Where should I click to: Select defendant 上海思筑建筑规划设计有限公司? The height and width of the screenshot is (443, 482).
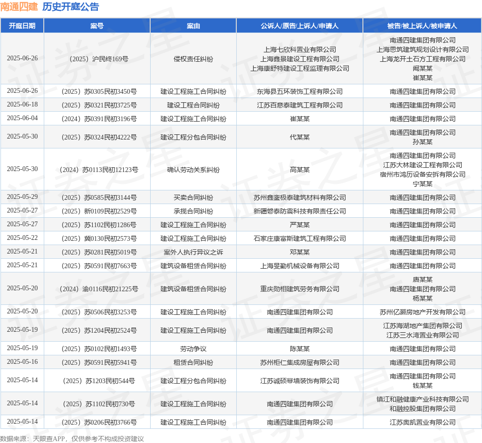click(x=423, y=49)
